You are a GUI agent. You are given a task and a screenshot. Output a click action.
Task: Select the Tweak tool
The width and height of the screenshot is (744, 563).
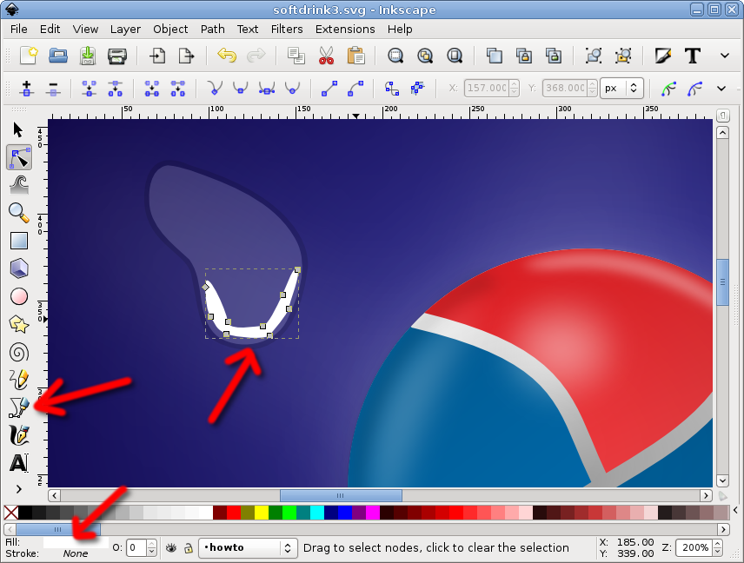[19, 185]
